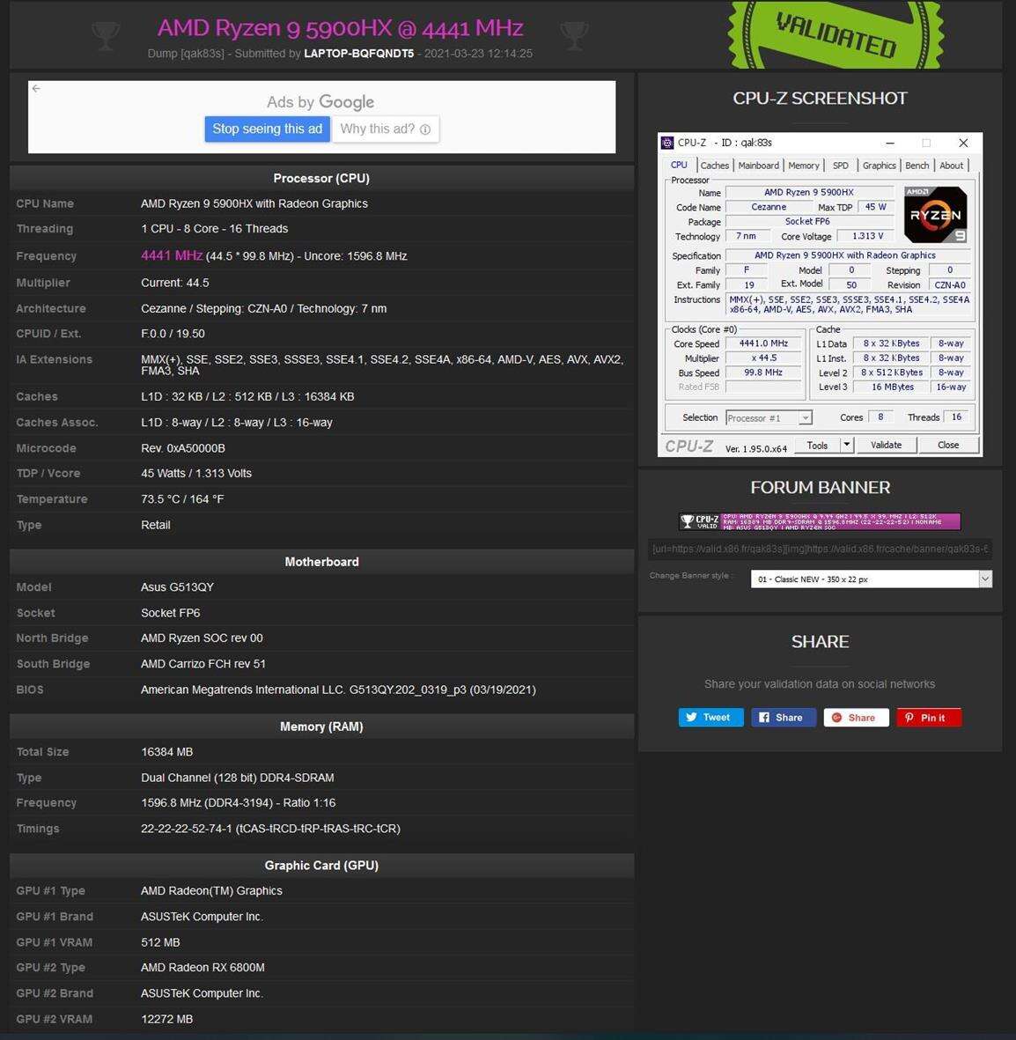
Task: Open the 4441 MHz frequency link
Action: pyautogui.click(x=171, y=255)
